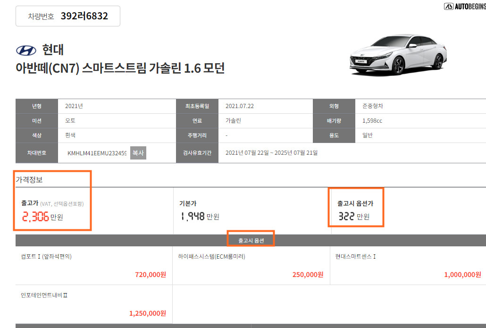Click the 1,598cc displacement value
486x328 pixels.
[372, 121]
